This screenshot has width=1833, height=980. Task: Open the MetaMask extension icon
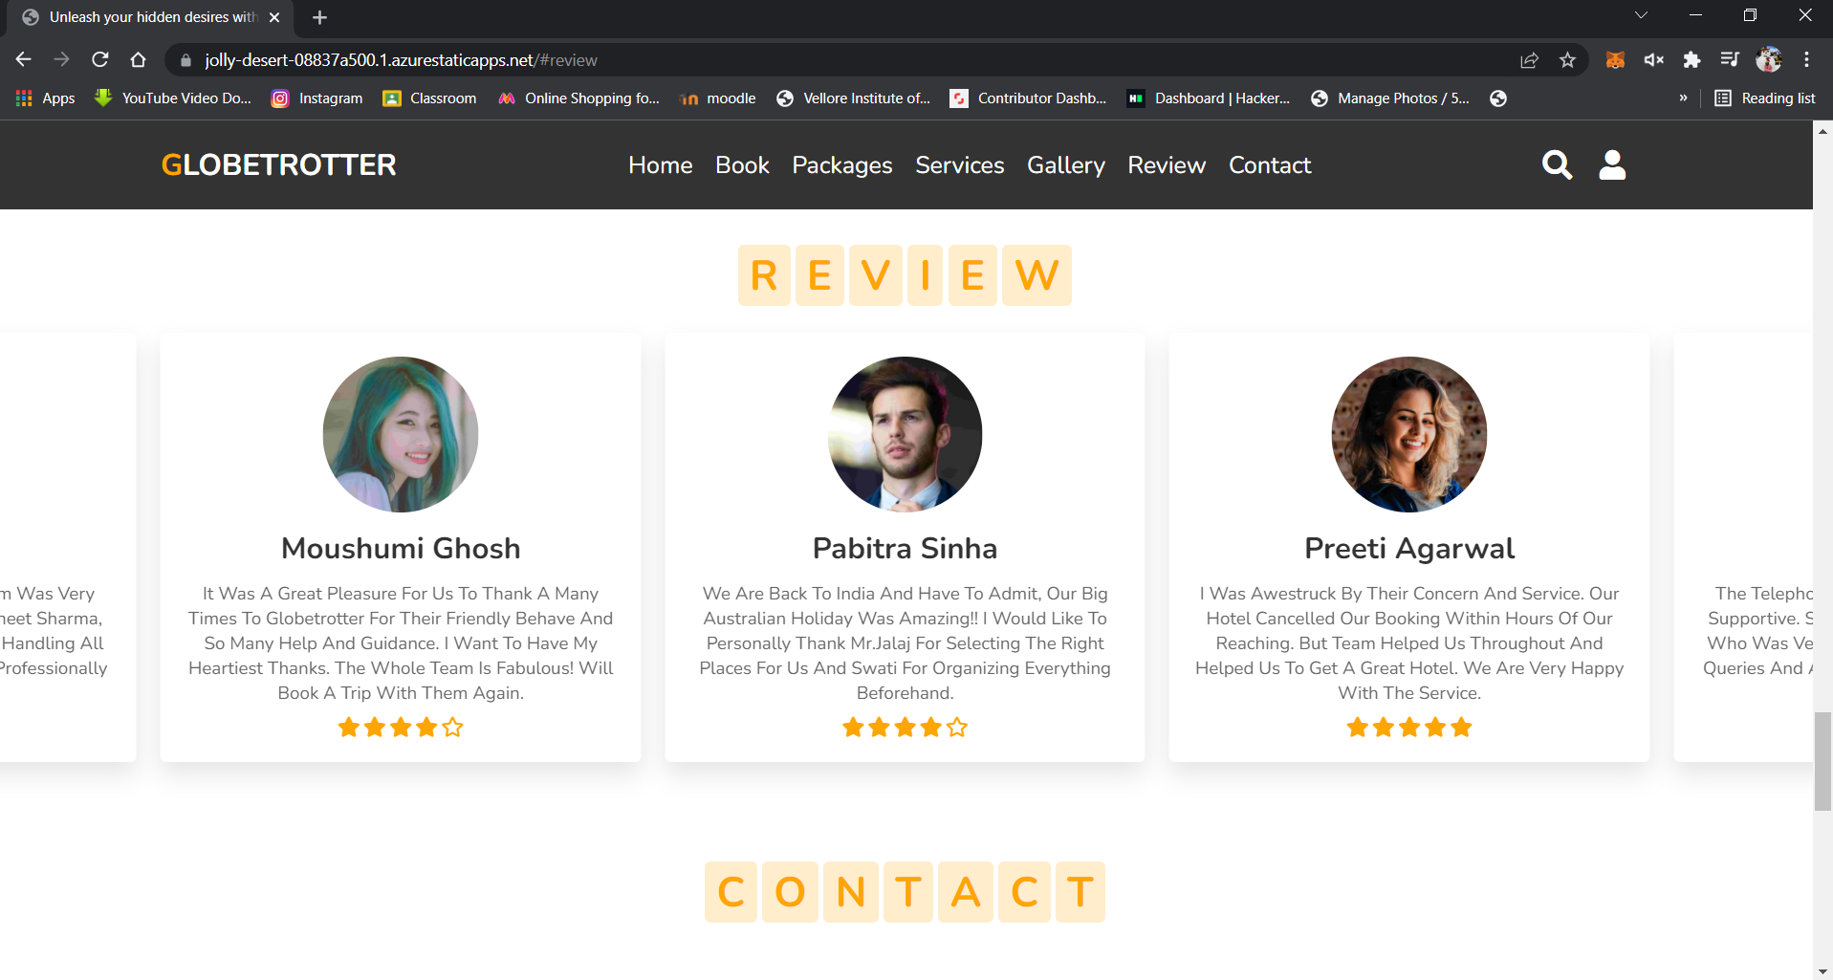coord(1614,59)
